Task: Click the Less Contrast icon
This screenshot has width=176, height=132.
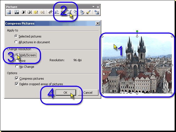Action: click(x=30, y=12)
